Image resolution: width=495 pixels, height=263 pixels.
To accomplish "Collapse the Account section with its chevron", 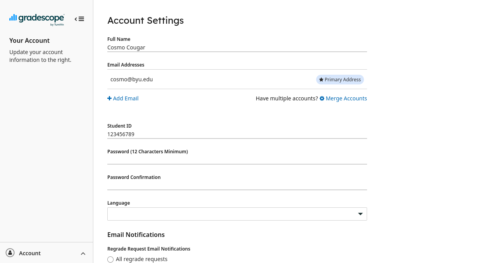I will click(83, 253).
